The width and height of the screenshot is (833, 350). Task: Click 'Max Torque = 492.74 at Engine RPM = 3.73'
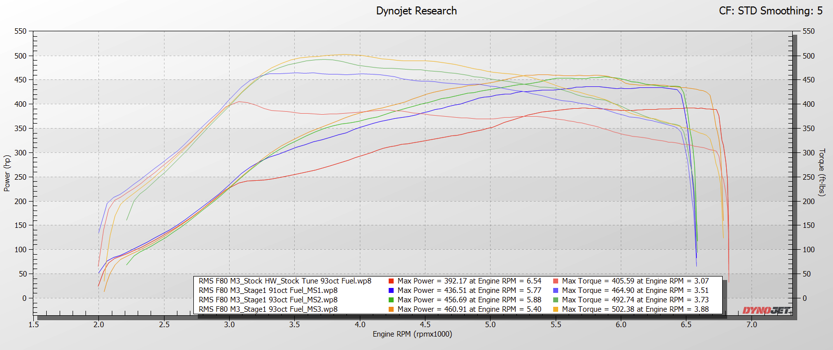[x=635, y=300]
